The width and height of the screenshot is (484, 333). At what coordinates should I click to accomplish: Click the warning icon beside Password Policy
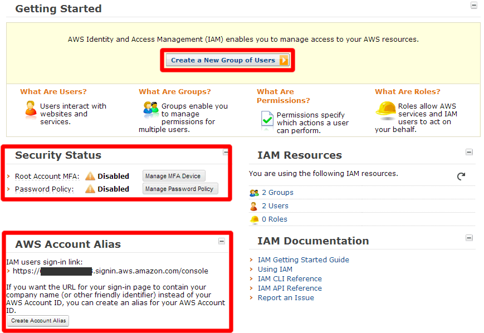click(x=90, y=189)
